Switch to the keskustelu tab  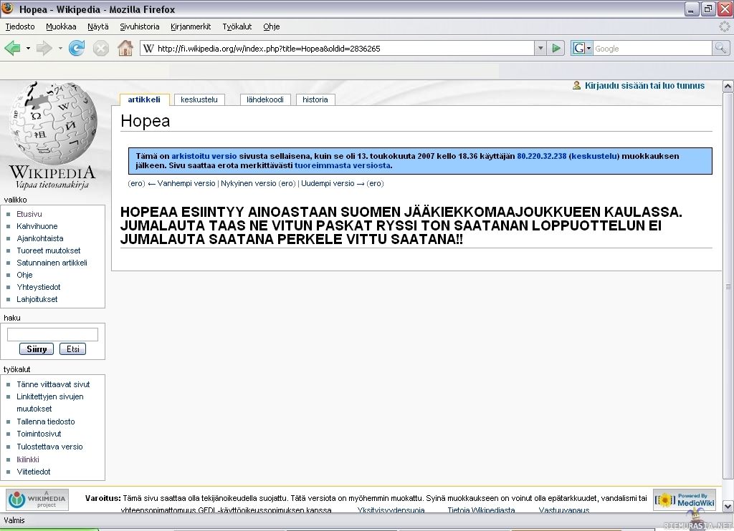[x=199, y=99]
